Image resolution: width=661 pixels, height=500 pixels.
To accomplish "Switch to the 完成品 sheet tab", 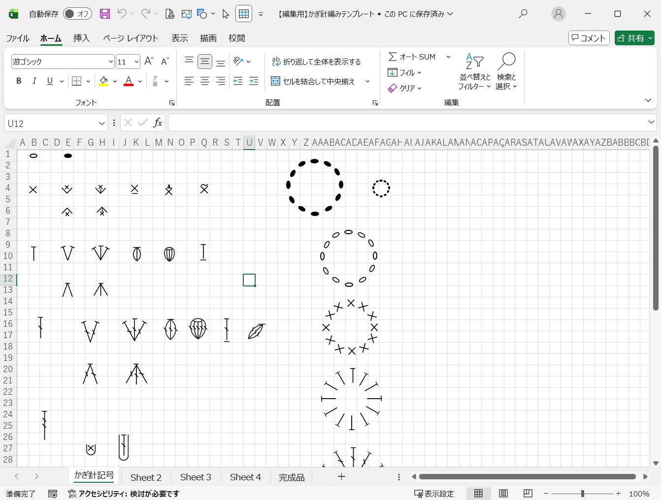I will pyautogui.click(x=292, y=477).
